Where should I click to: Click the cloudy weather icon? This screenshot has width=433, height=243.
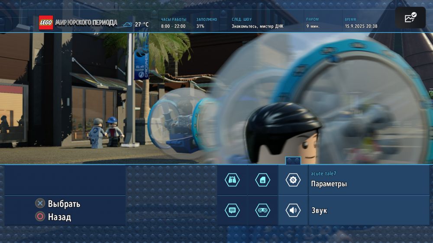[128, 25]
